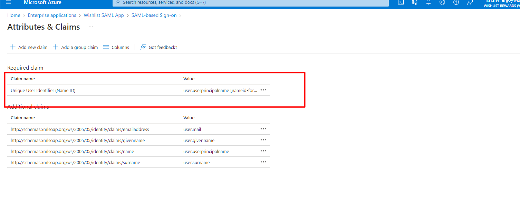Open the help question mark icon
This screenshot has width=520, height=223.
coord(456,2)
